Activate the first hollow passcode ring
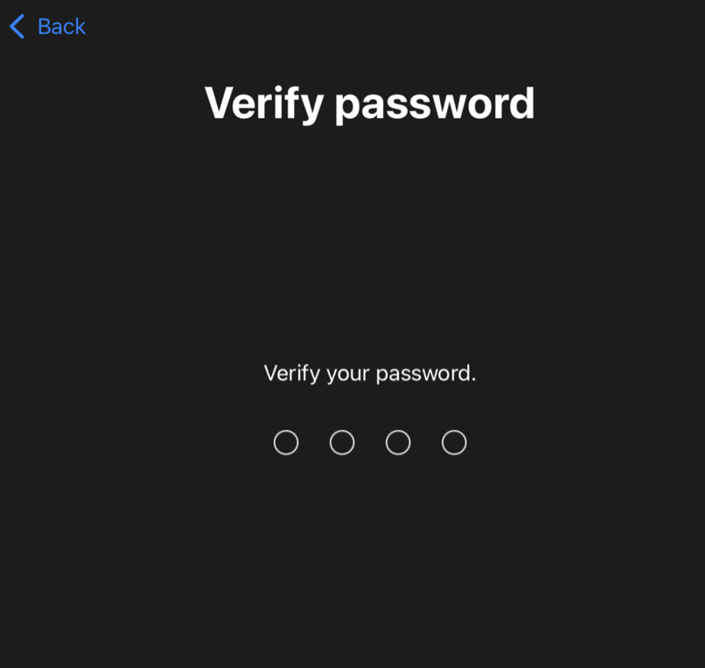This screenshot has width=705, height=668. point(286,442)
